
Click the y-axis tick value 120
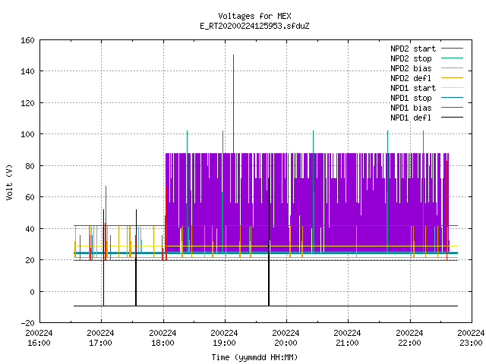pyautogui.click(x=27, y=103)
